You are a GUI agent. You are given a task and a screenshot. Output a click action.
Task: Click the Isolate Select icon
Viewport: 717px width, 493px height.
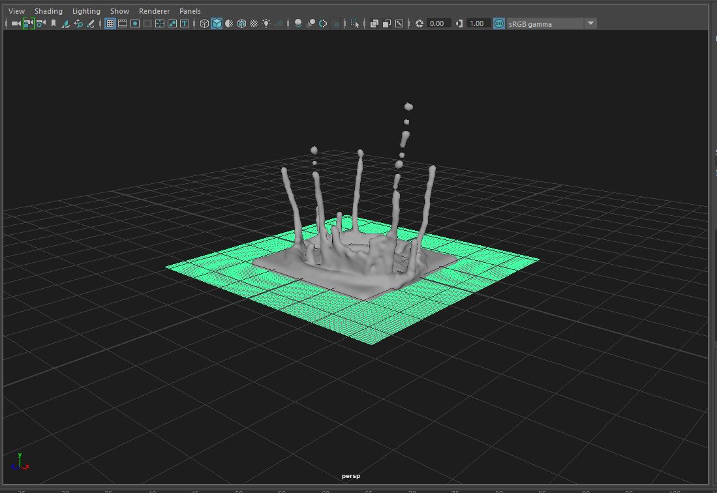point(355,23)
